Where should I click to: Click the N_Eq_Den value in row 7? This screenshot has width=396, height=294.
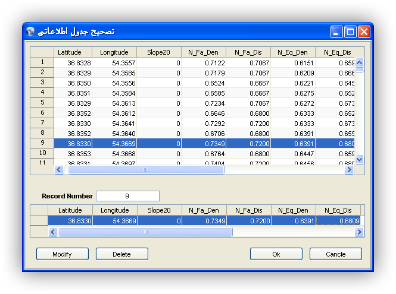293,124
